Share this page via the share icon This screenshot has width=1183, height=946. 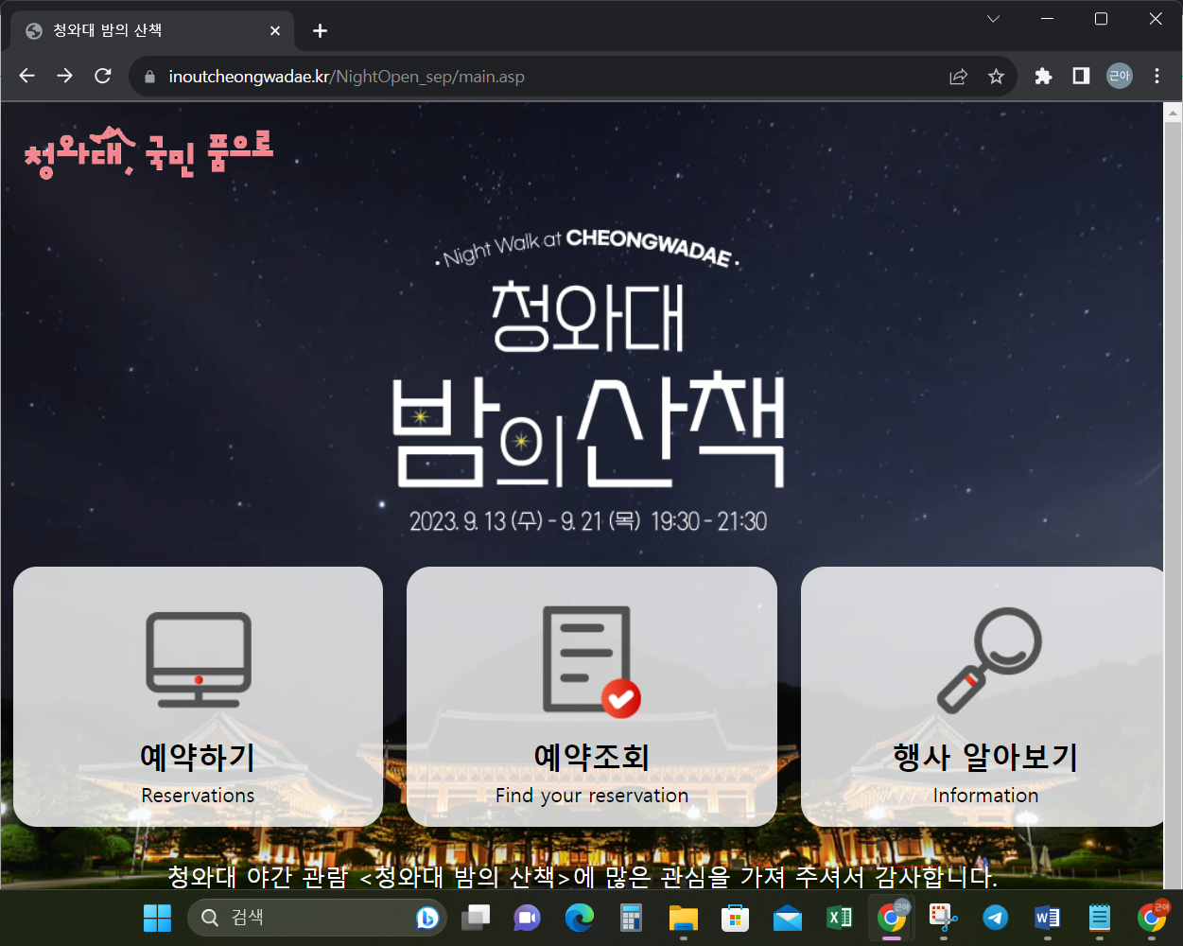[x=958, y=77]
